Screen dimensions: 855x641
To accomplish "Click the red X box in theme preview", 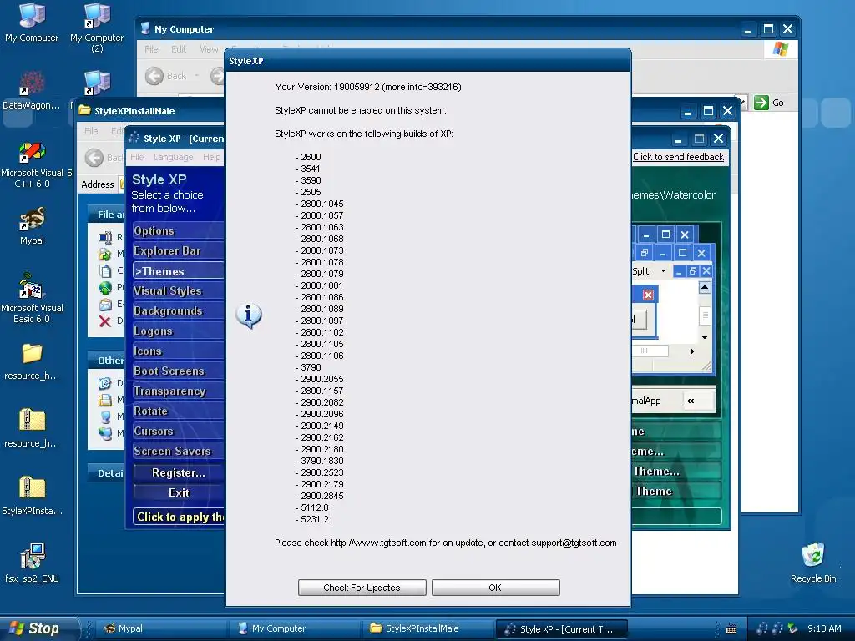I will tap(648, 295).
